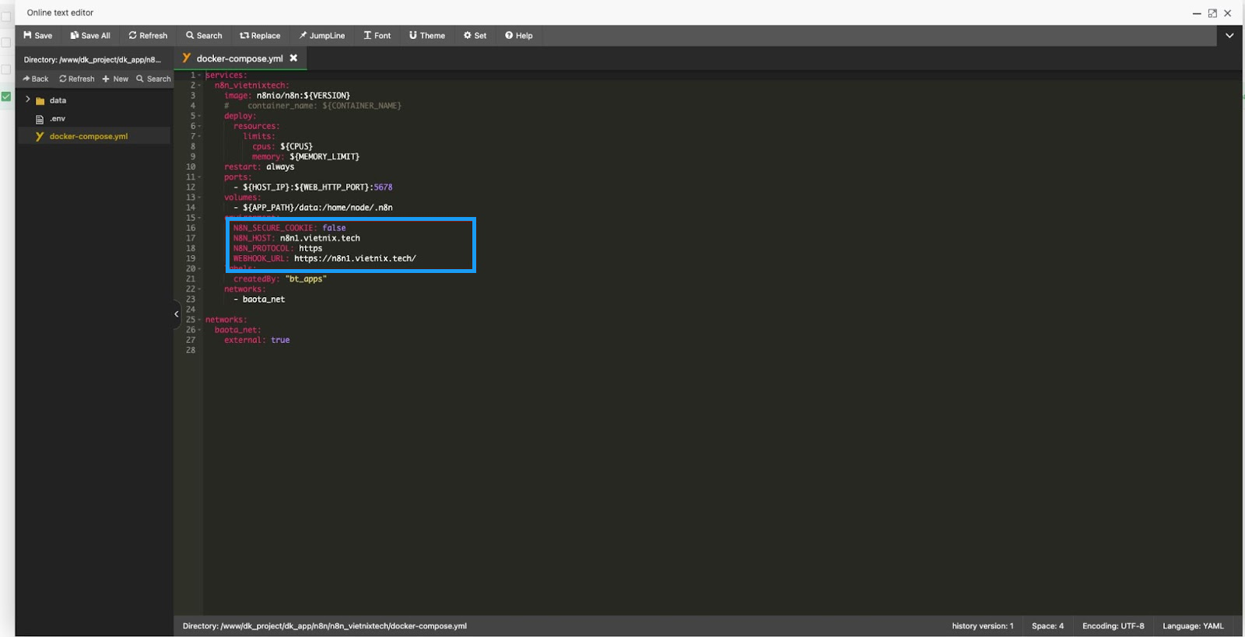Fold the services block on line 1
1245x637 pixels.
pyautogui.click(x=200, y=75)
